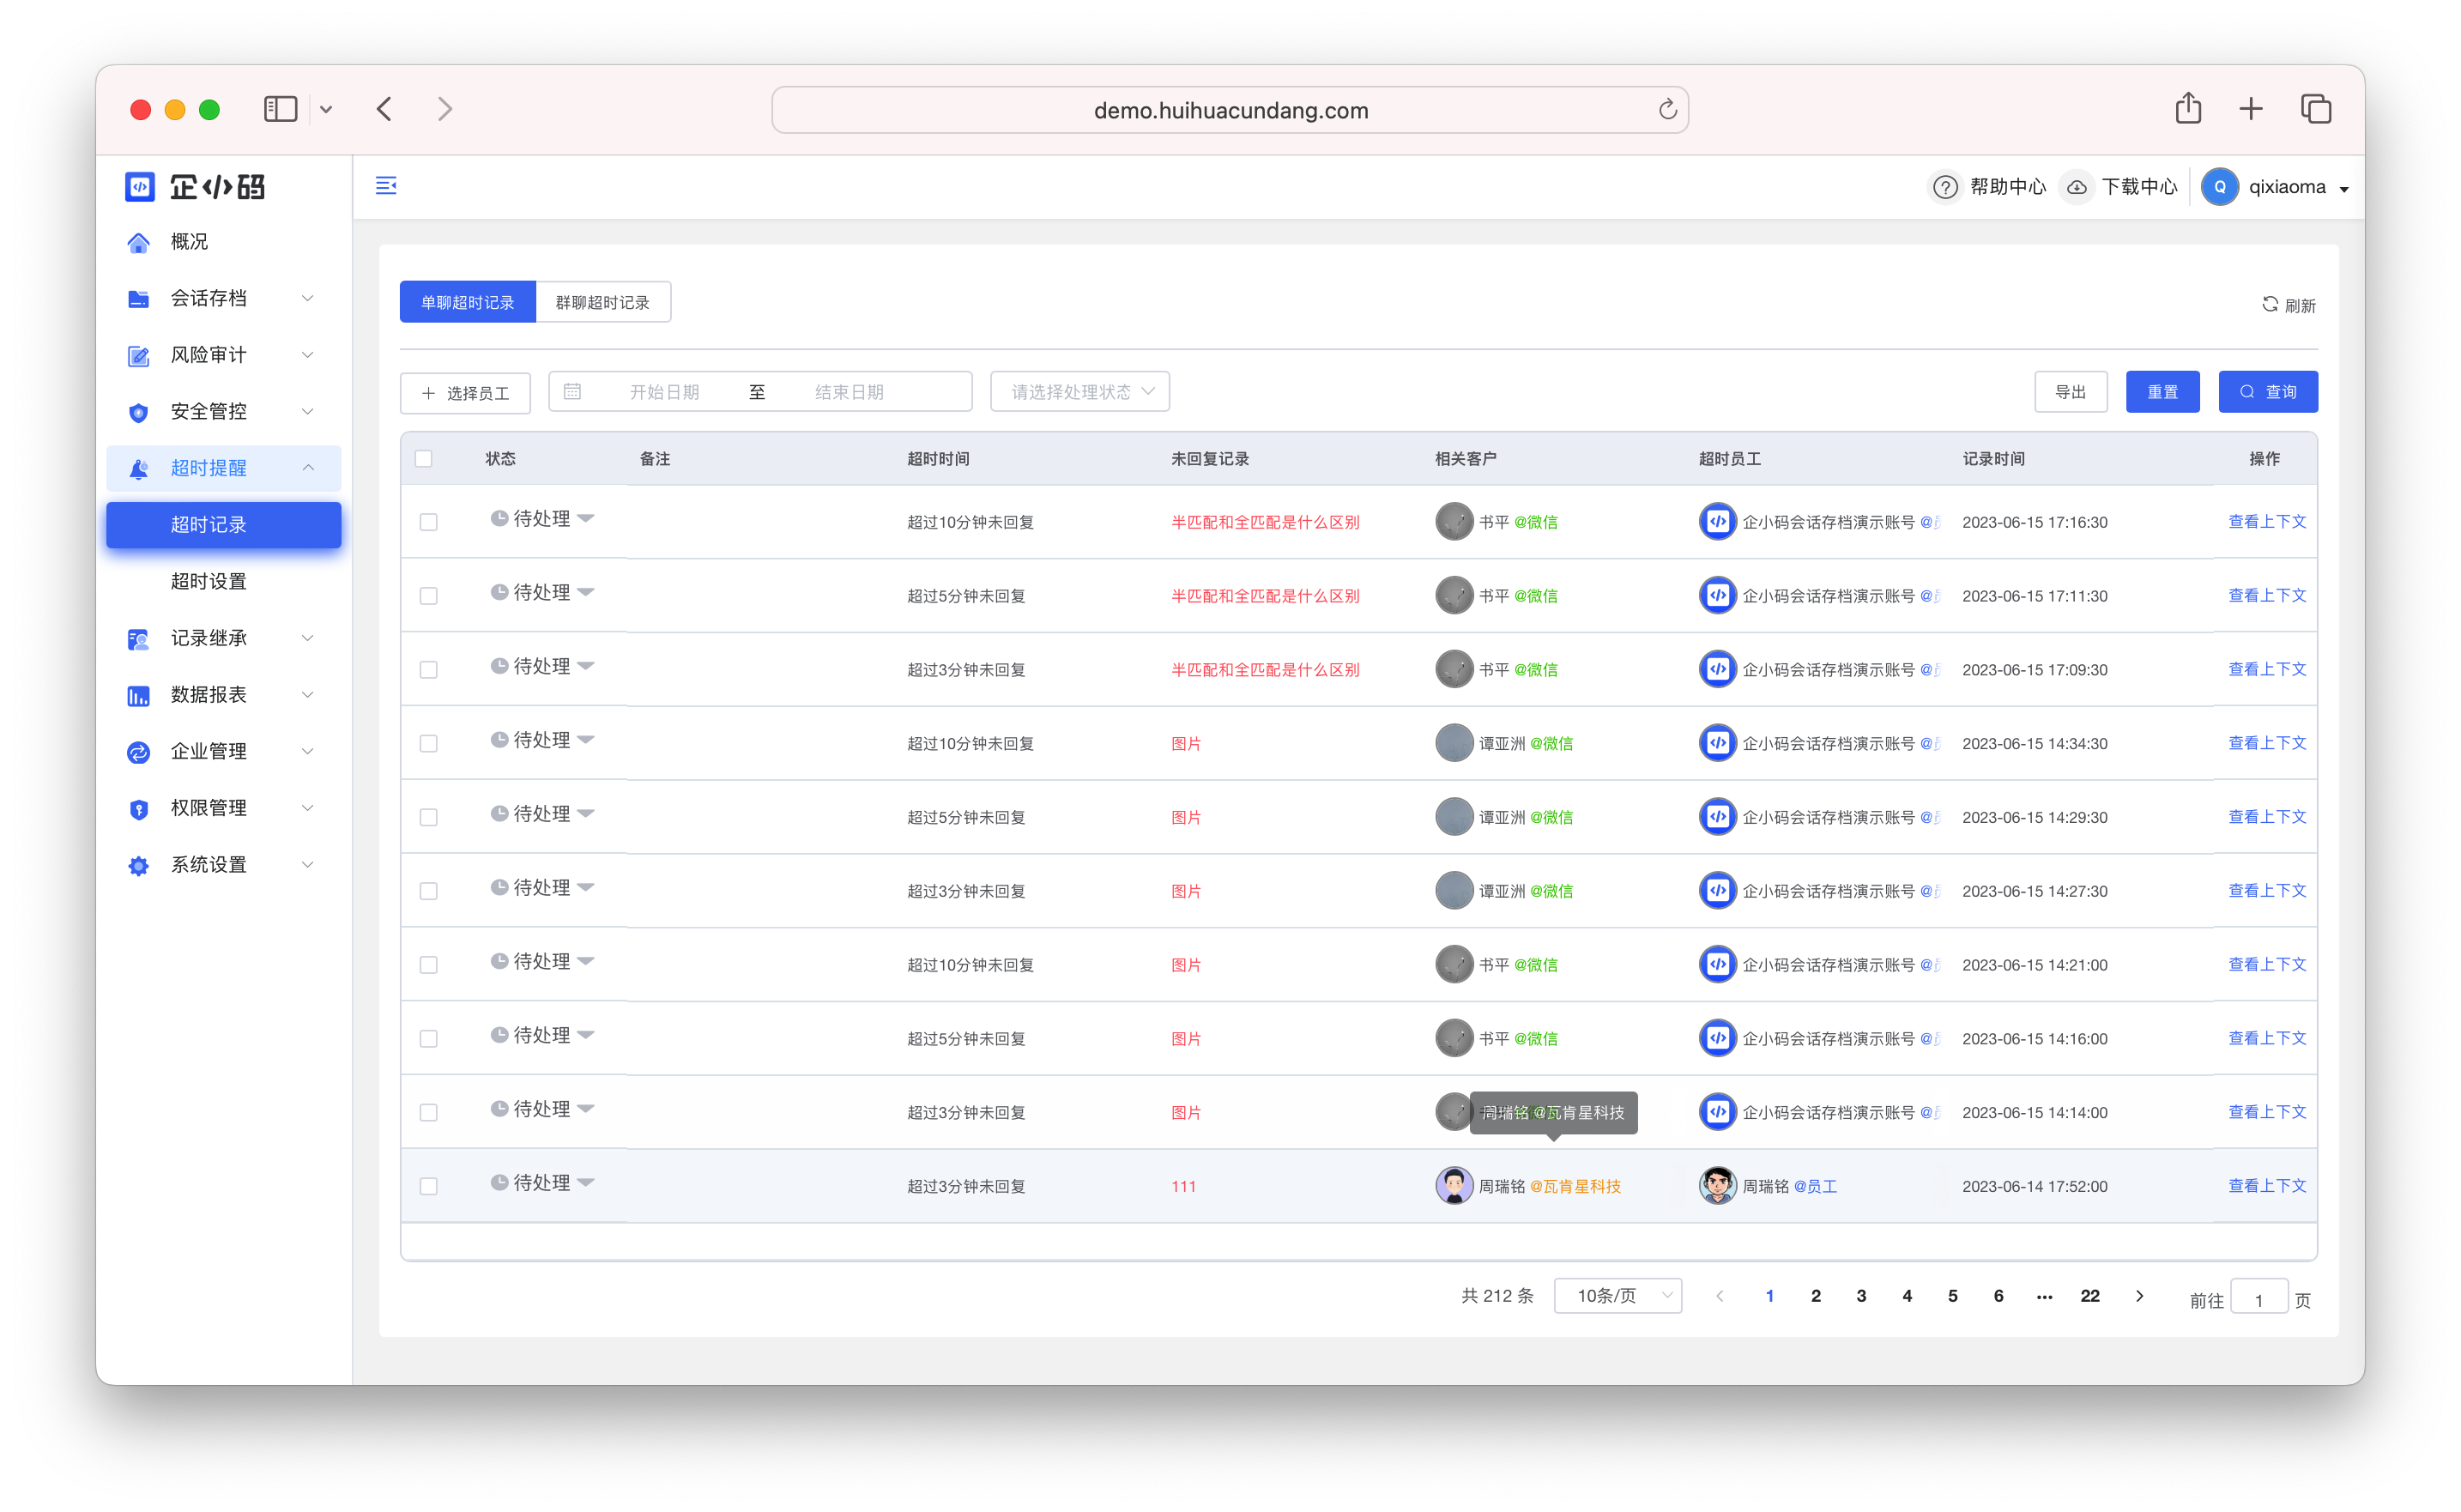Check the row recorded 2023-06-15 14:34:30
This screenshot has height=1512, width=2461.
click(429, 744)
